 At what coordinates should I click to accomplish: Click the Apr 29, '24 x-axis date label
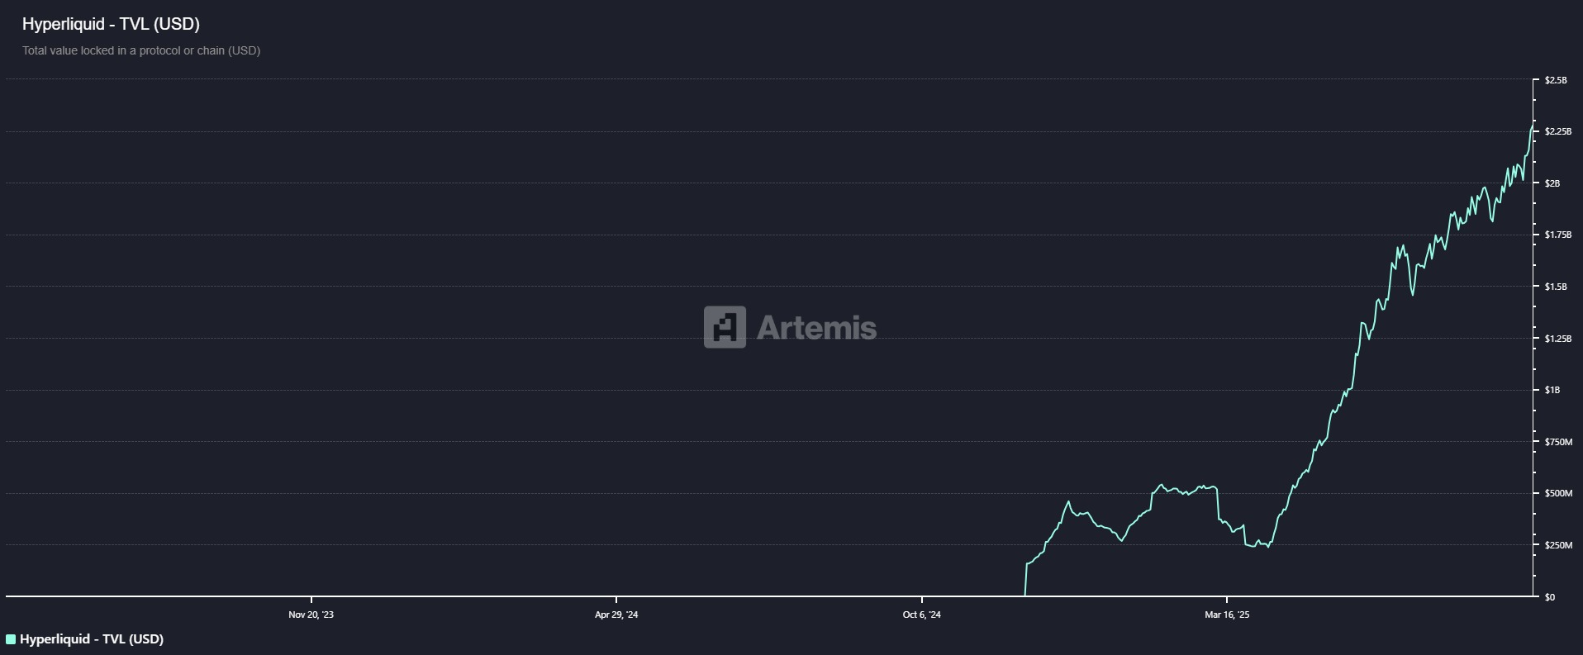616,615
